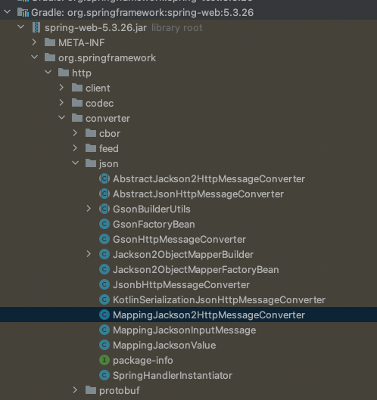Click the class icon of GsonFactoryBean

tap(104, 224)
